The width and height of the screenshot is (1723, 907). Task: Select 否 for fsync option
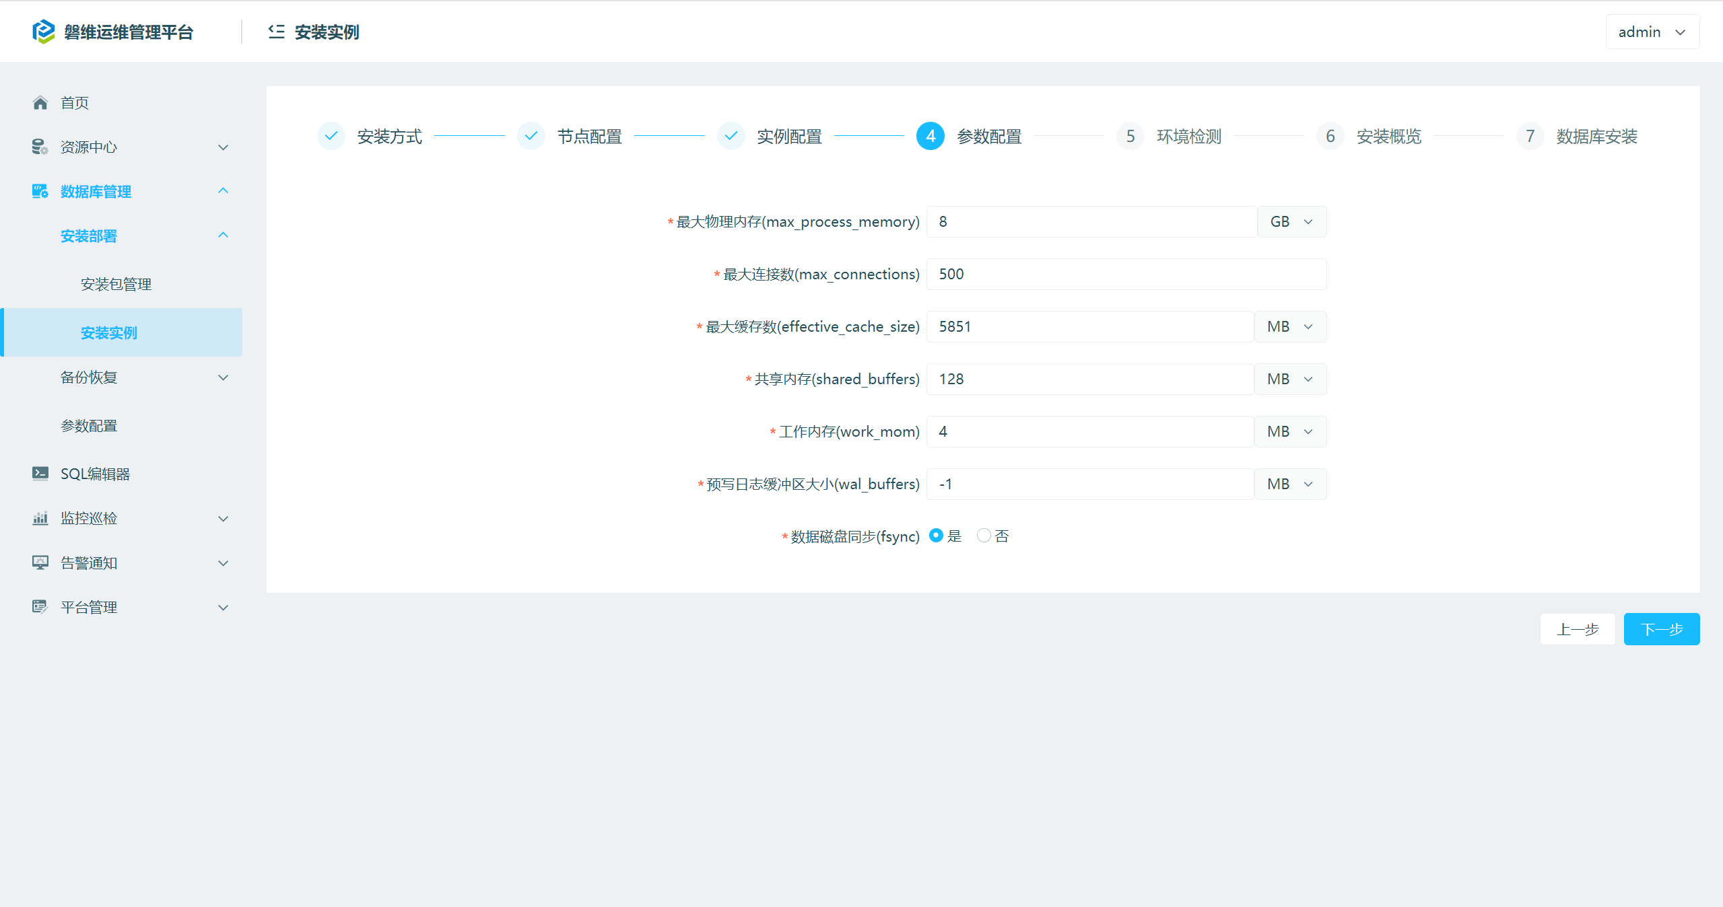click(x=984, y=536)
